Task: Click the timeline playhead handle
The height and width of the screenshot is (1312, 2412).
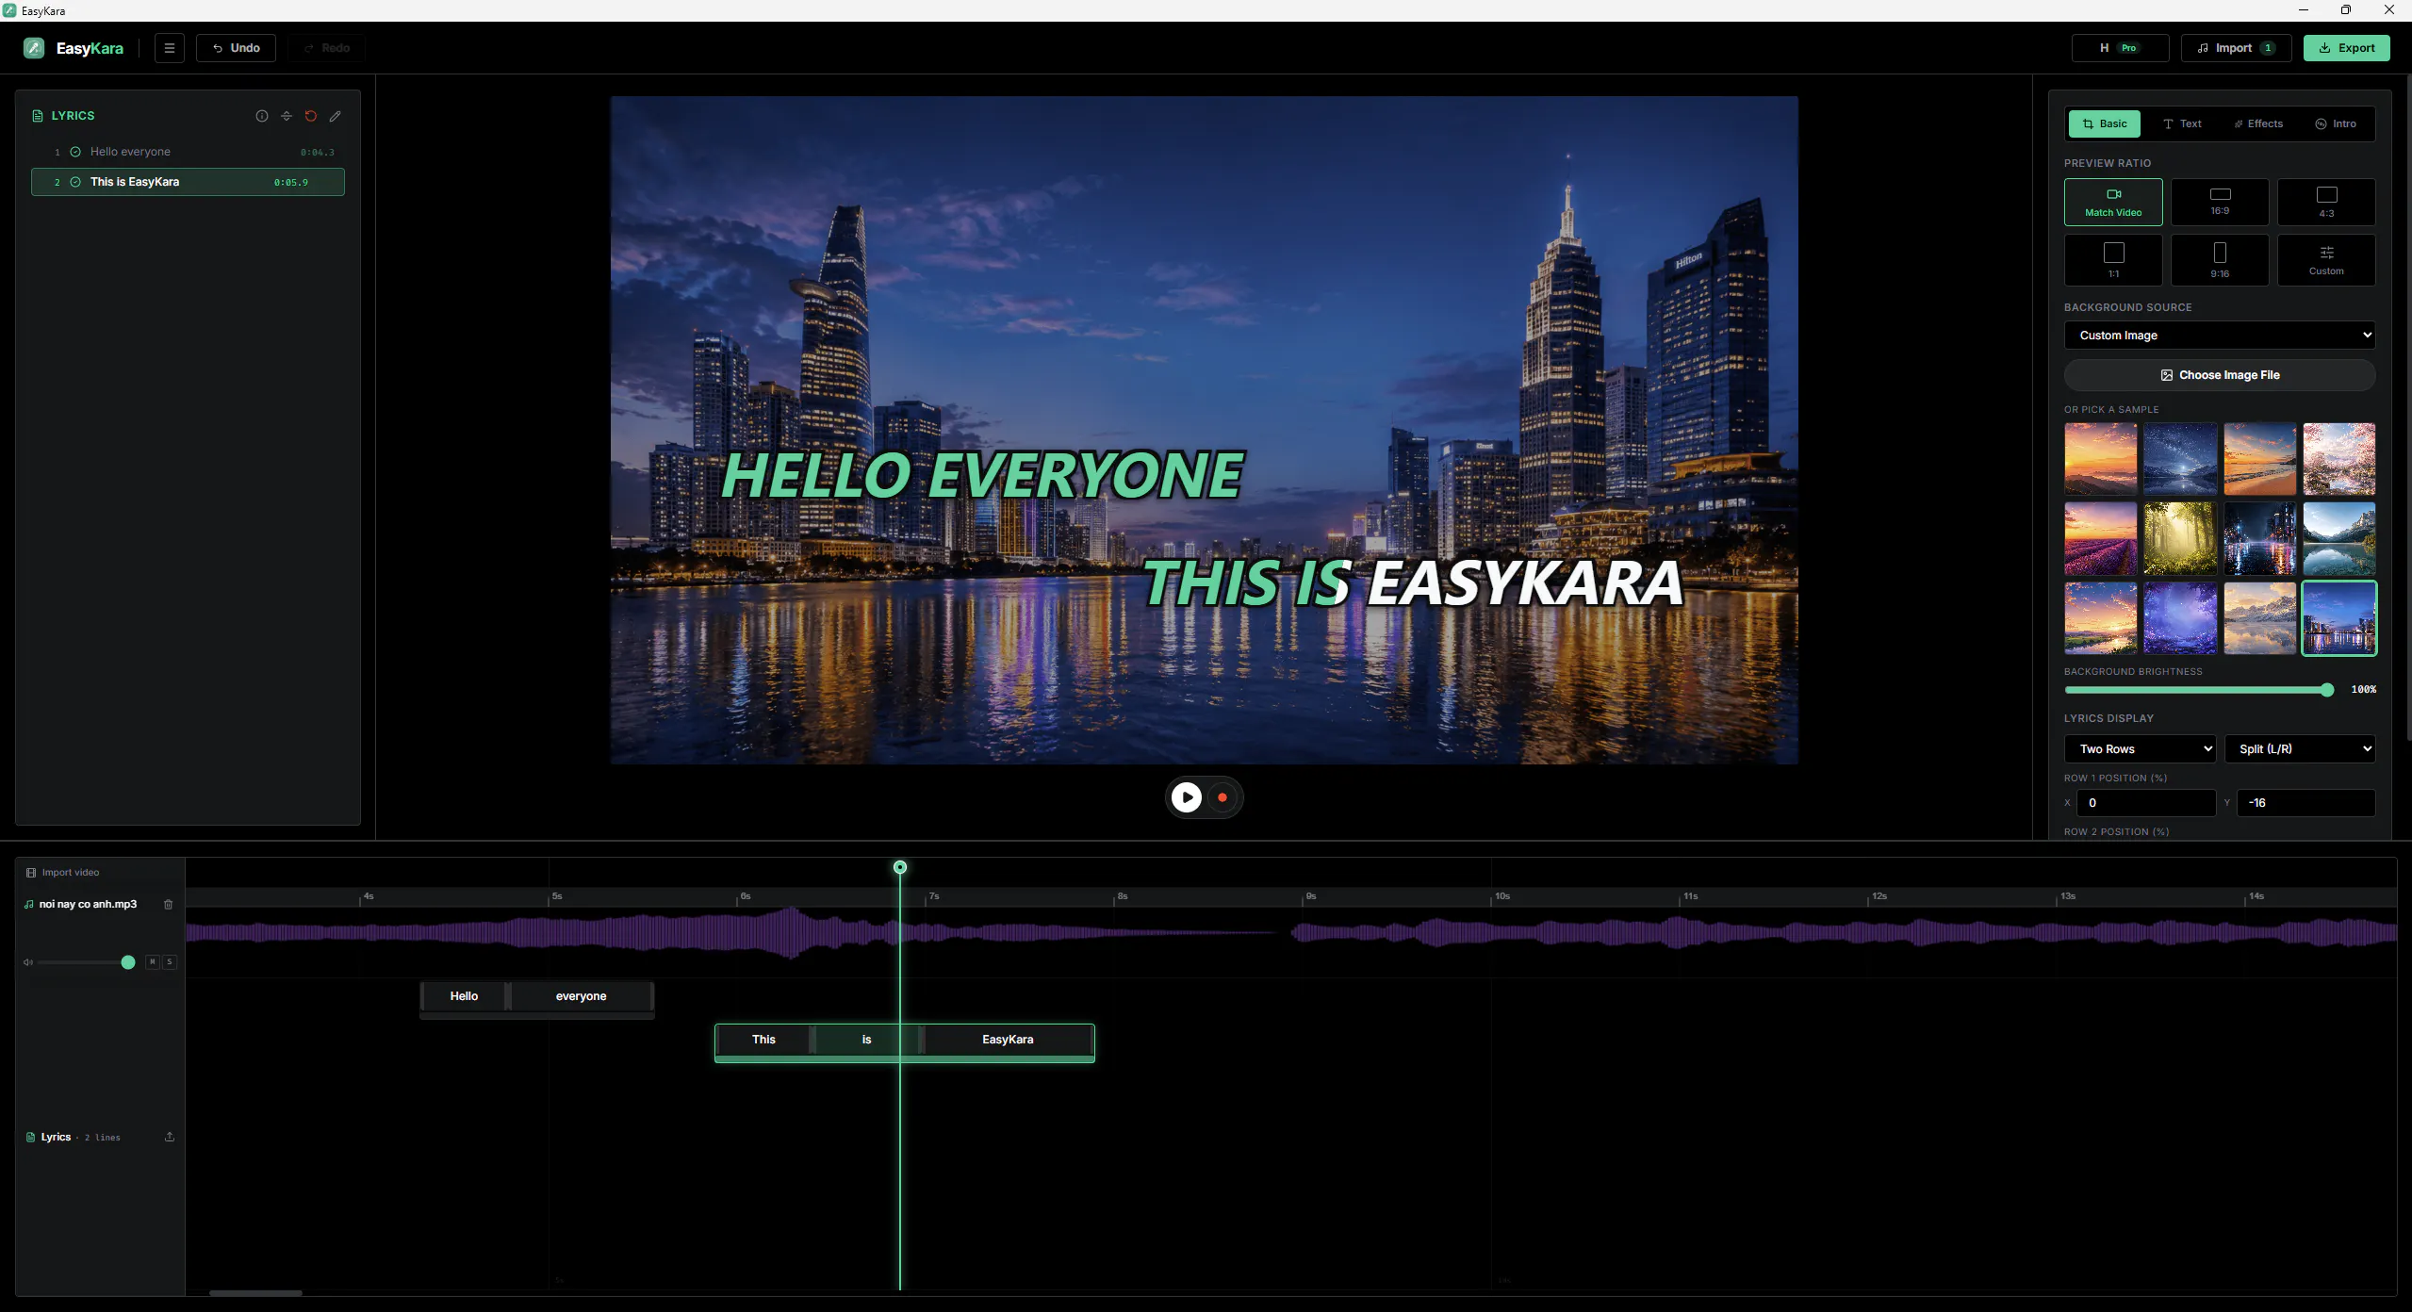Action: tap(900, 867)
